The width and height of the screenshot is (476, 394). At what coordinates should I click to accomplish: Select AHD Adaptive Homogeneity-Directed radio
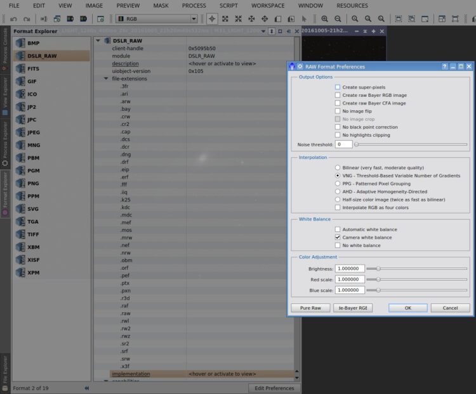coord(338,191)
